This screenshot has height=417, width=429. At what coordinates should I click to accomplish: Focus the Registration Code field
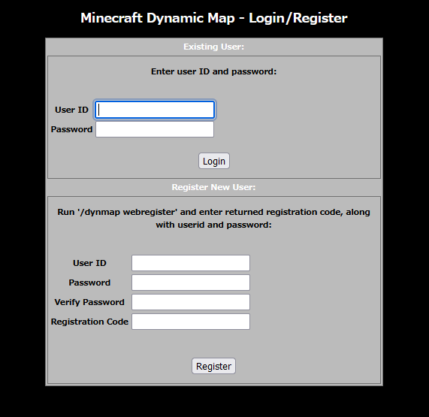point(191,322)
